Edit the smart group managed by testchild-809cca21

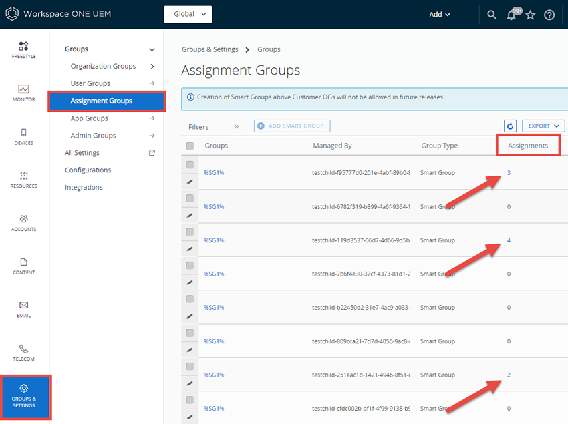190,350
